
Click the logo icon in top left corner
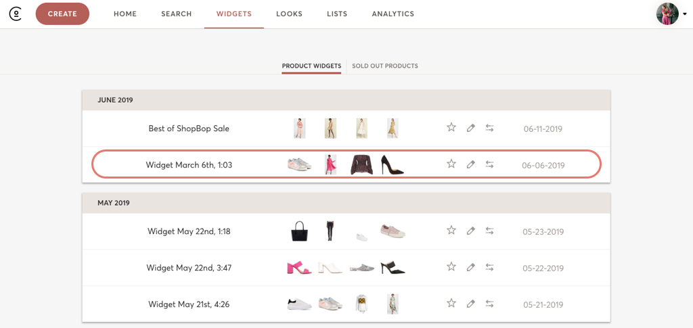[16, 14]
